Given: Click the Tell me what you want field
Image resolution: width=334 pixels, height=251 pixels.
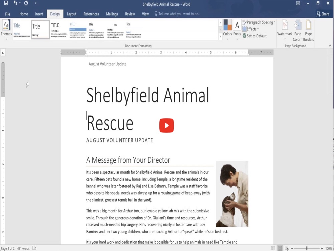Looking at the screenshot, I should point(177,14).
